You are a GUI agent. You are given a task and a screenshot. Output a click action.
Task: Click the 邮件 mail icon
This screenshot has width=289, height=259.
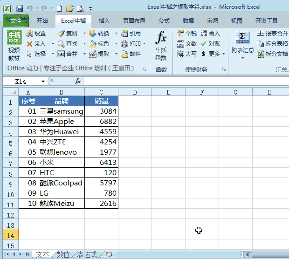tap(124, 54)
